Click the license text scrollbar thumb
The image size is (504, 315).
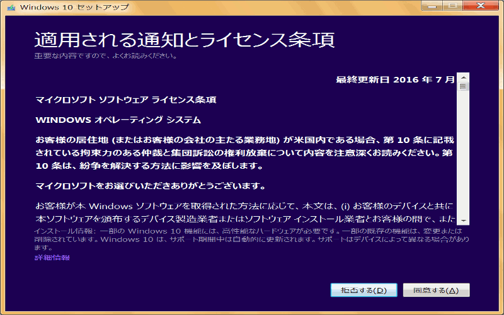[463, 86]
